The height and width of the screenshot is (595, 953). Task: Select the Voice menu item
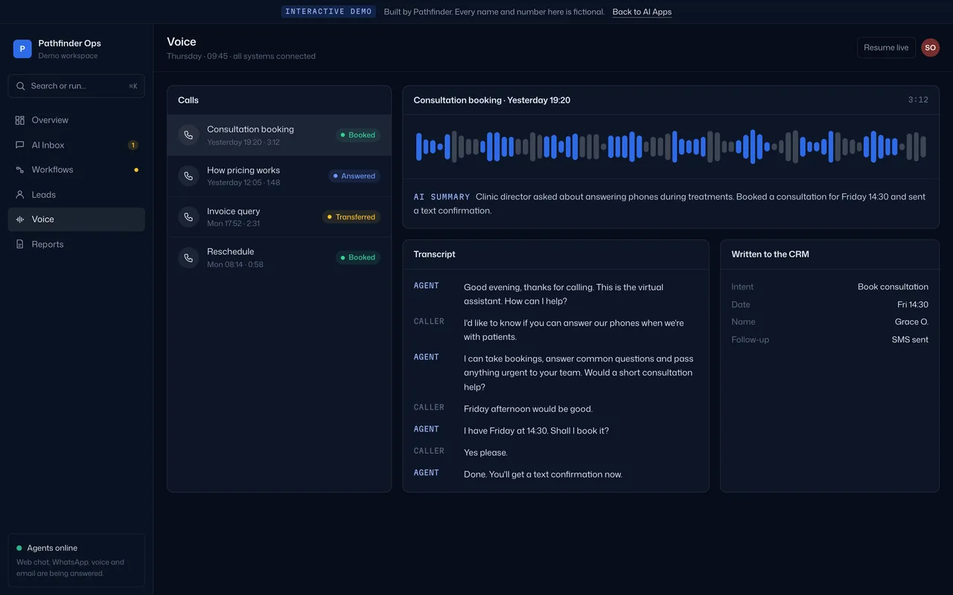[x=76, y=219]
